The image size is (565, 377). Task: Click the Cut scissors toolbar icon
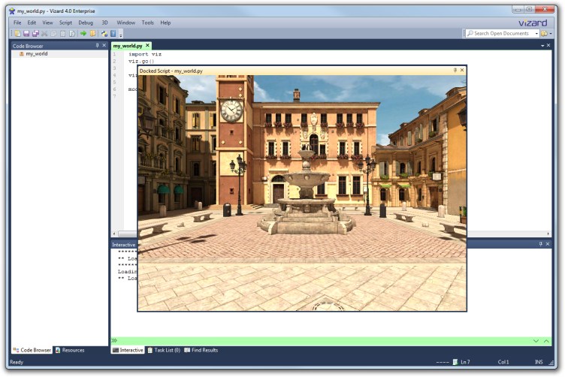click(x=44, y=34)
